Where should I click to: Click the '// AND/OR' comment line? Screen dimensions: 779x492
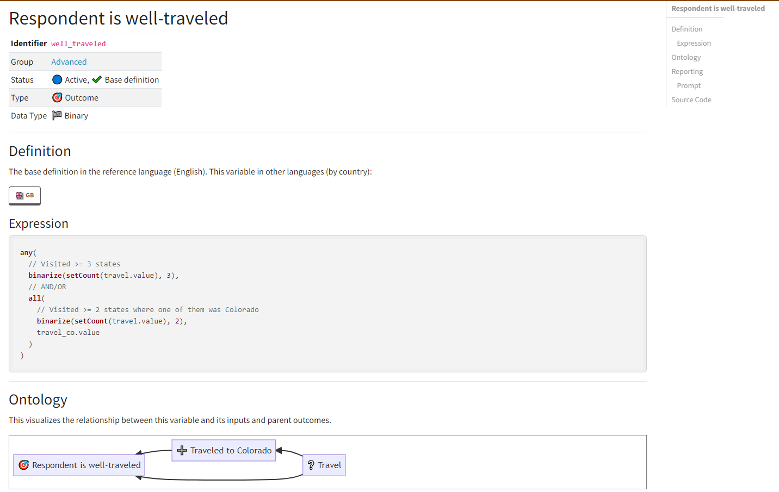[47, 287]
